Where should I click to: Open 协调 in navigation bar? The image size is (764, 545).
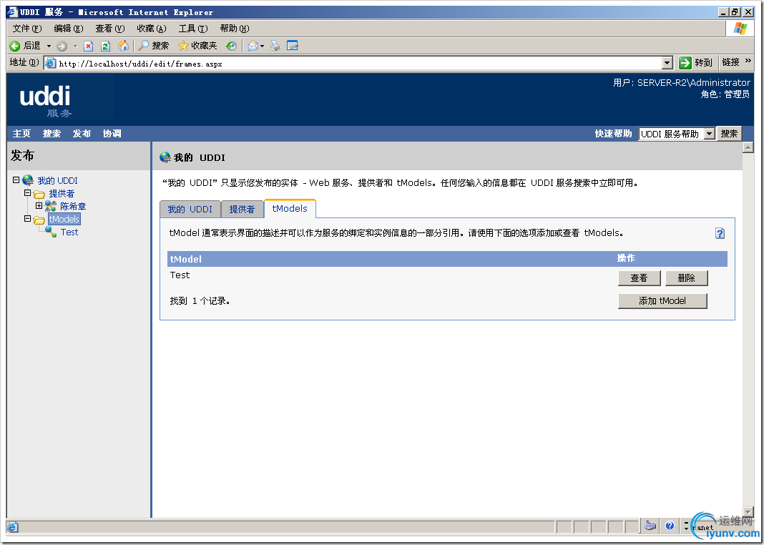pos(112,134)
